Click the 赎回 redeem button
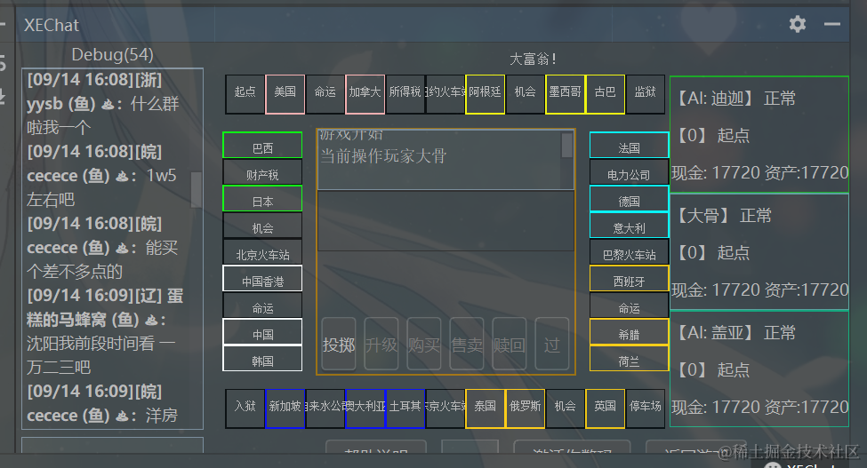867x468 pixels. pos(509,345)
